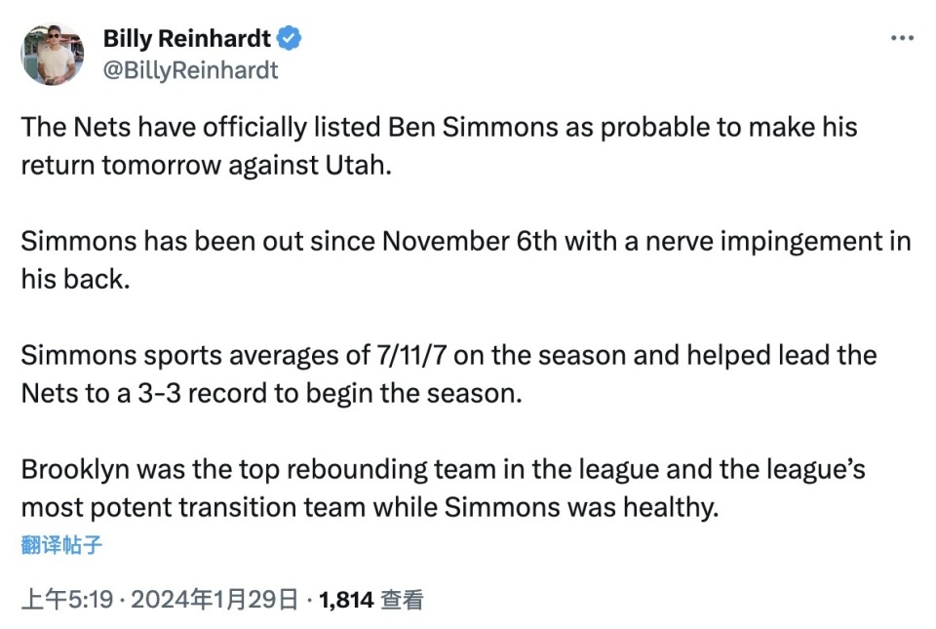
Task: Click the "November 6th" text
Action: tap(469, 241)
